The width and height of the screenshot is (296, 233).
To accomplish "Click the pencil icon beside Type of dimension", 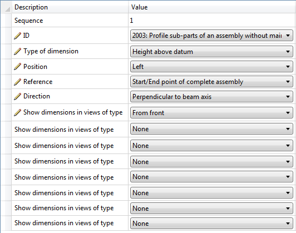I will pos(17,51).
